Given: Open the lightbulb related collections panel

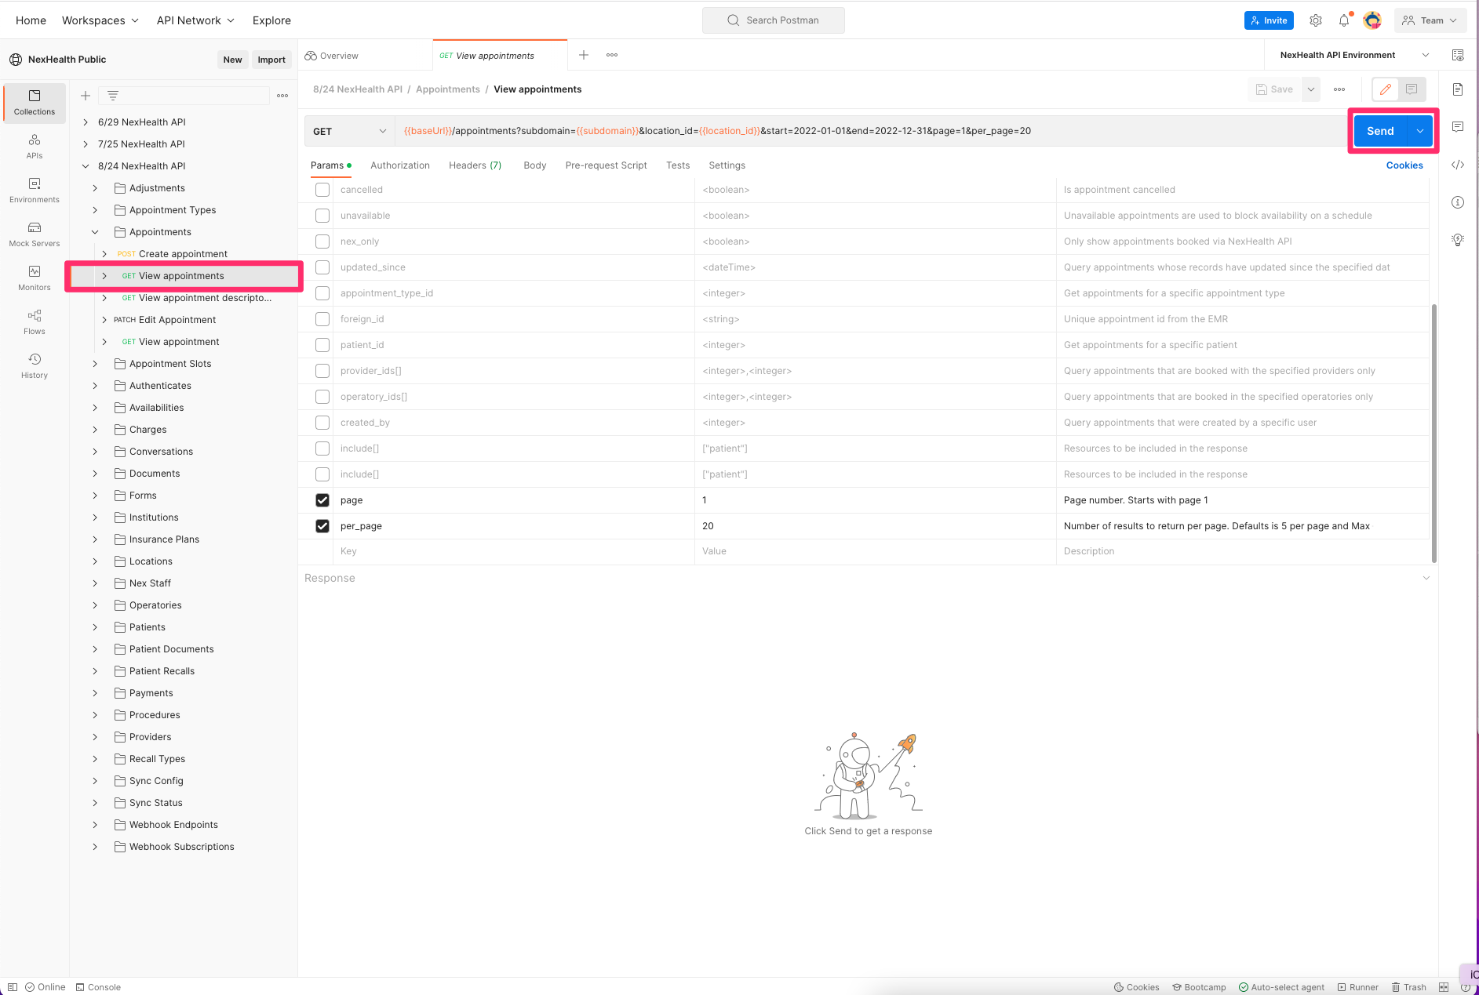Looking at the screenshot, I should (1458, 240).
